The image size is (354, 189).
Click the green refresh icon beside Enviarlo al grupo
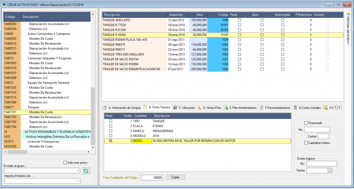[x=86, y=170]
